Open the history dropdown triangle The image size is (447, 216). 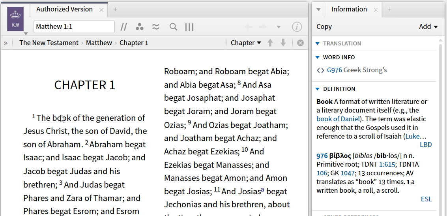pyautogui.click(x=279, y=27)
